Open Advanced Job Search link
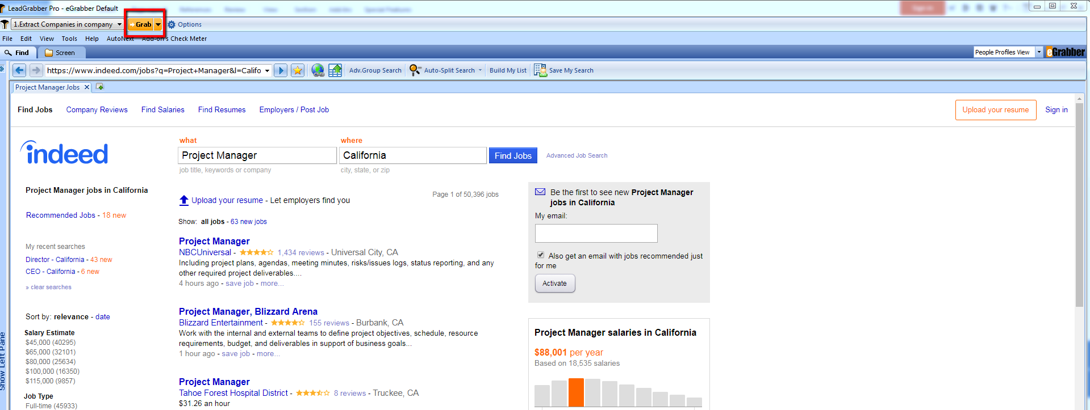Image resolution: width=1090 pixels, height=410 pixels. point(577,155)
